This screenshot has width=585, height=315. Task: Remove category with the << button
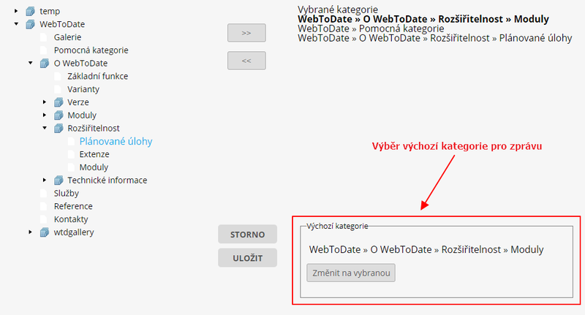(246, 61)
